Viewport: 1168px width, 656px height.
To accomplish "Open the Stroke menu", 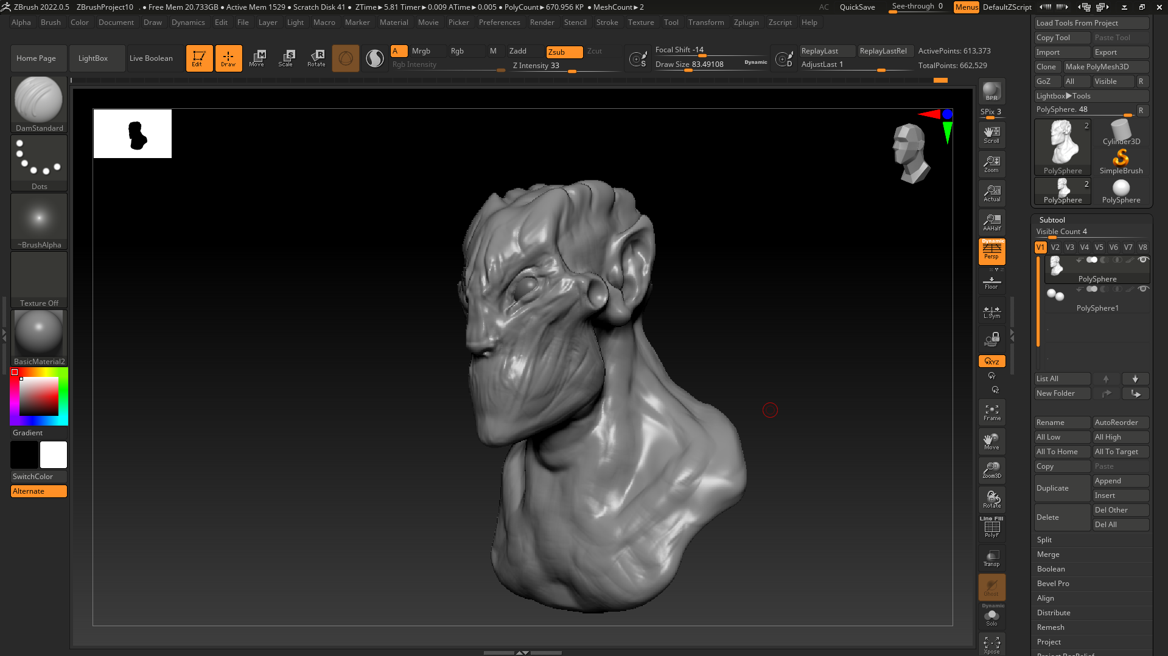I will (x=607, y=22).
